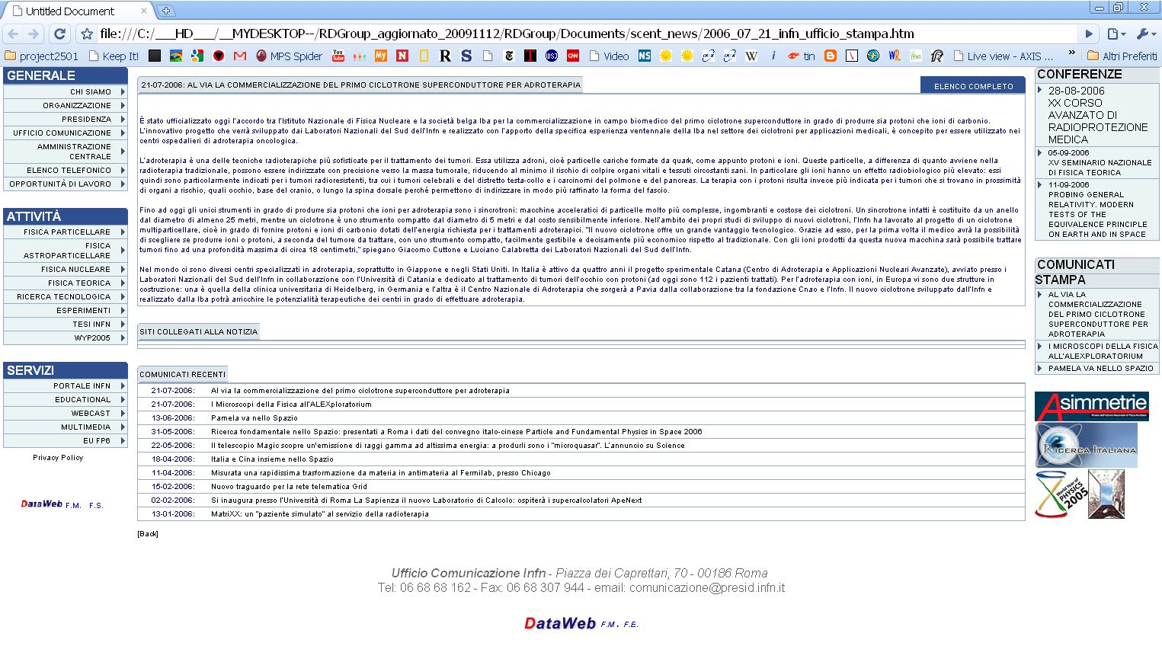Screen dimensions: 1162x662
Task: Expand the FISICA NUCLEARE menu arrow
Action: click(x=123, y=269)
